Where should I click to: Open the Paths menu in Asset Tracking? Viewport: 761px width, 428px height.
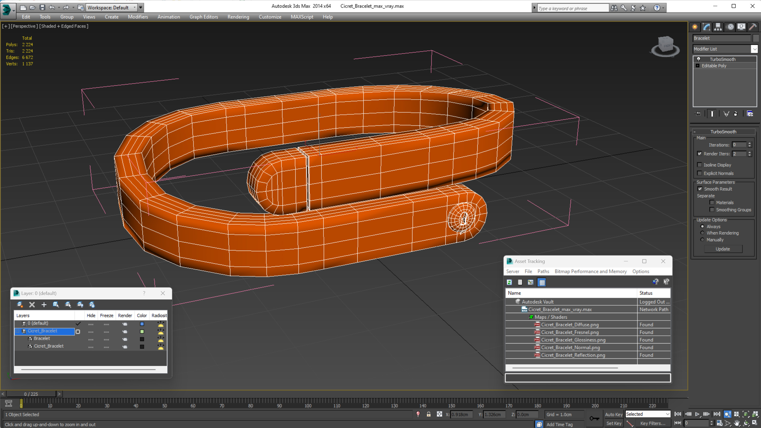[543, 271]
